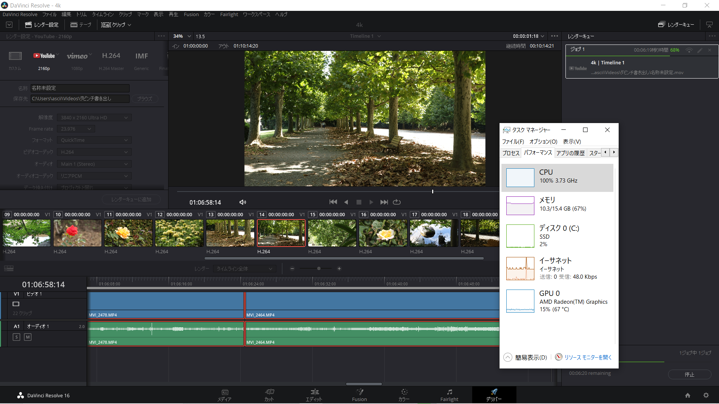Open project settings gear icon

(706, 395)
